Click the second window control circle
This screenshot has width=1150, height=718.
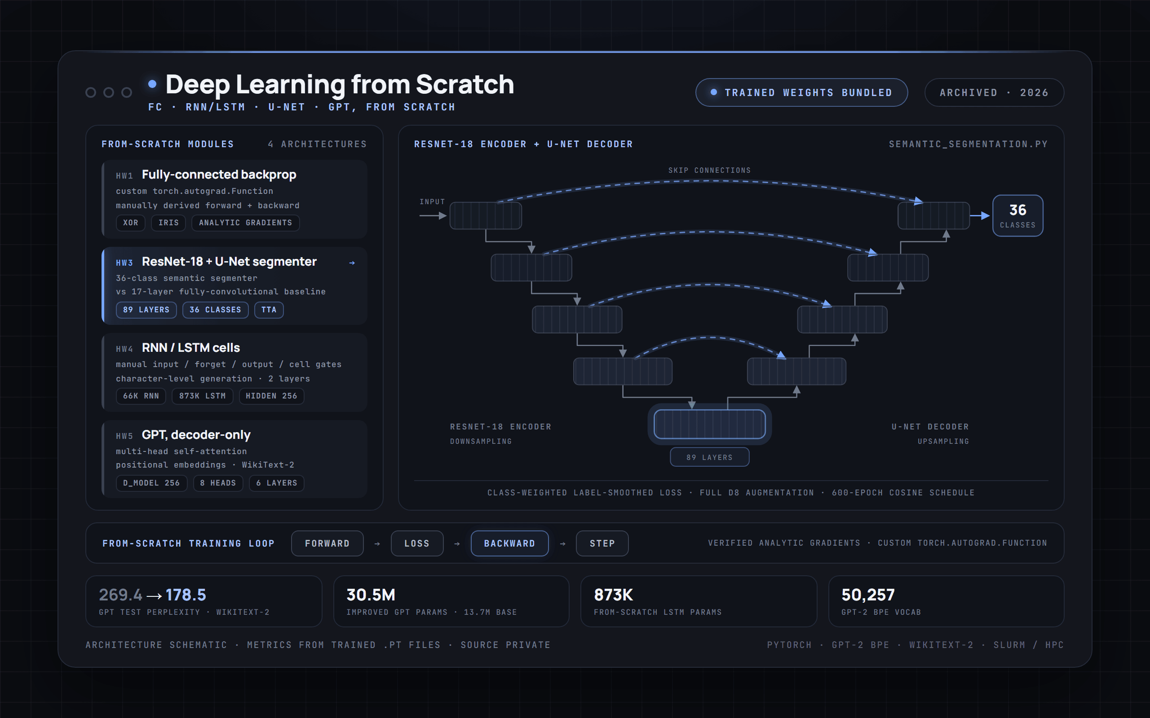tap(109, 92)
